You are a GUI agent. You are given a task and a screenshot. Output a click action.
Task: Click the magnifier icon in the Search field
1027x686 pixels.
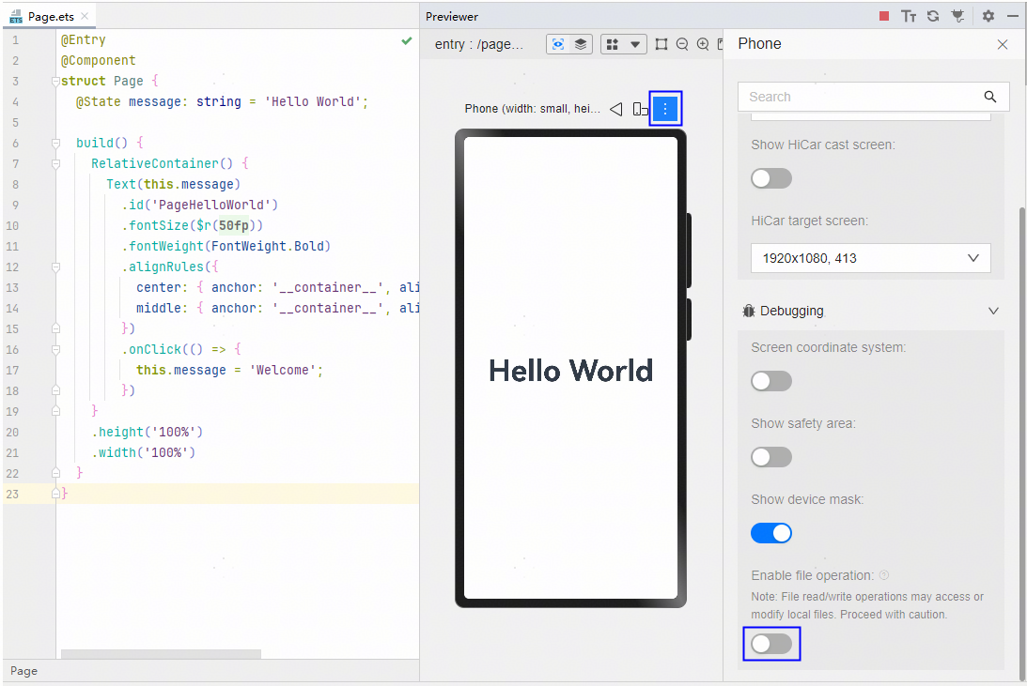click(x=989, y=97)
